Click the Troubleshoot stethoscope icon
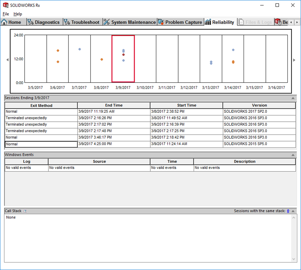This screenshot has height=270, width=301. [x=67, y=22]
